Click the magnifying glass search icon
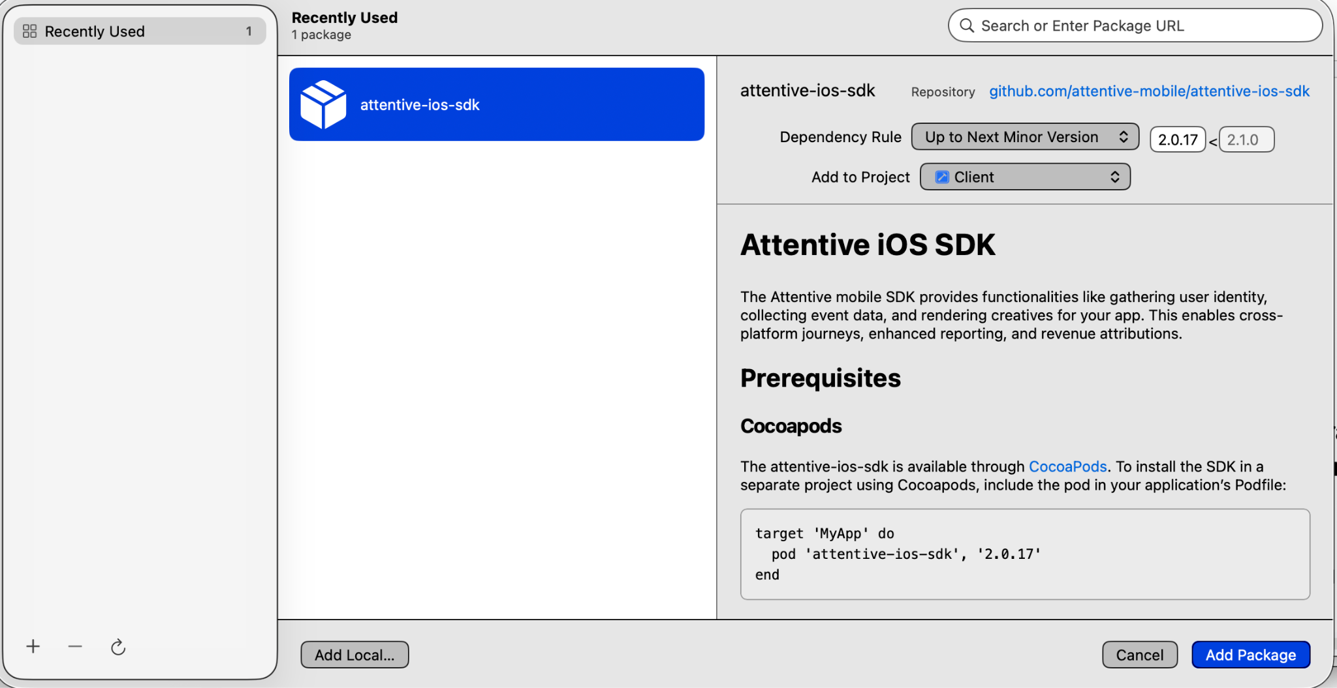Viewport: 1337px width, 688px height. click(966, 25)
